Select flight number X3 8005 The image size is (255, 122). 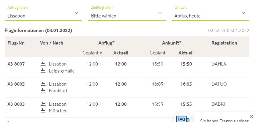tap(16, 84)
